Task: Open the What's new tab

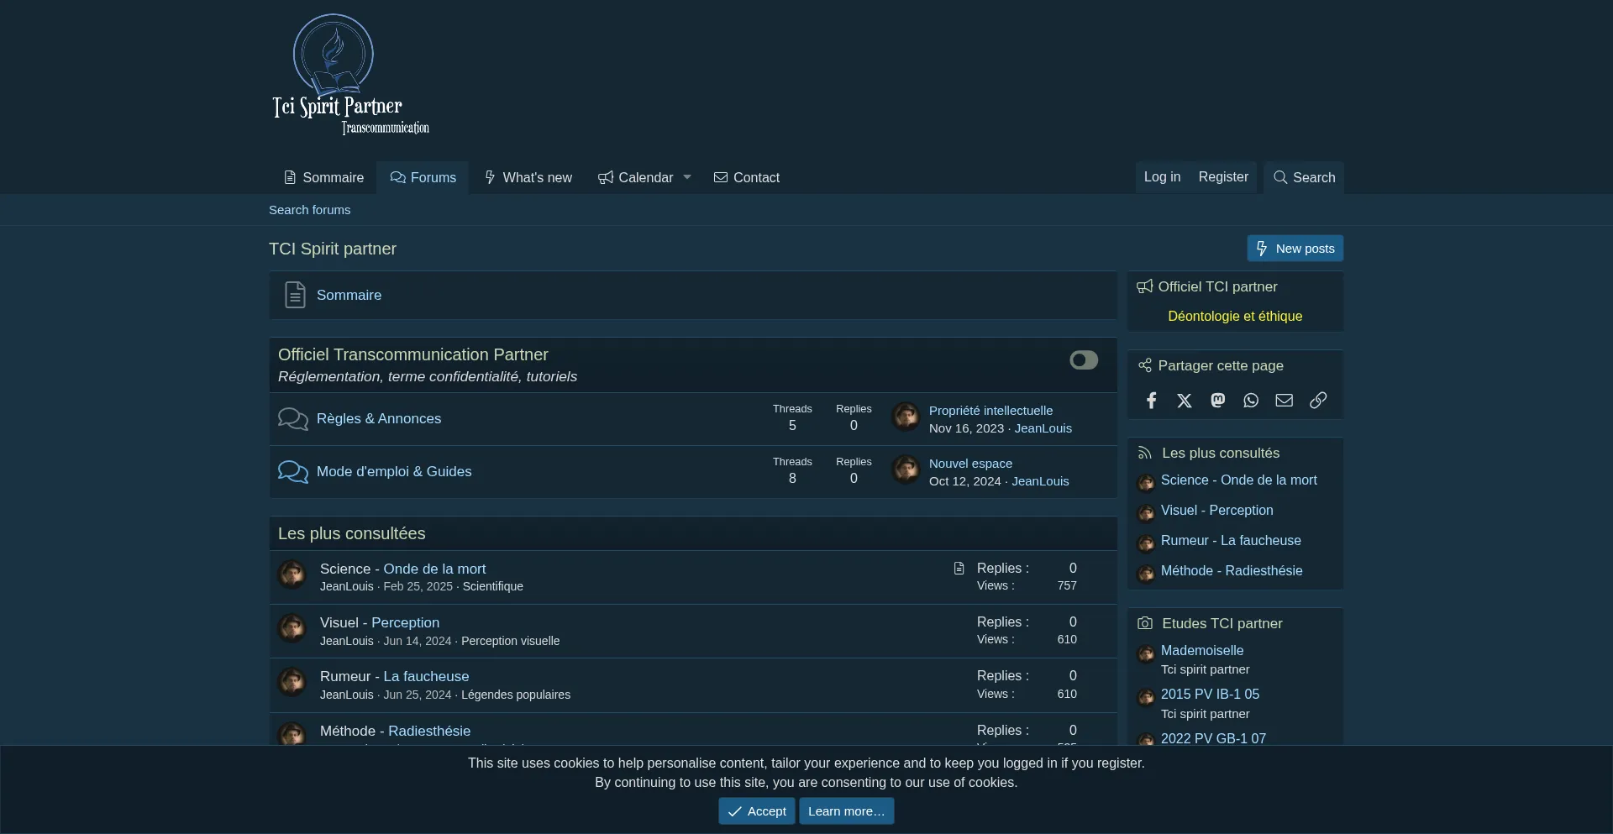Action: (528, 178)
